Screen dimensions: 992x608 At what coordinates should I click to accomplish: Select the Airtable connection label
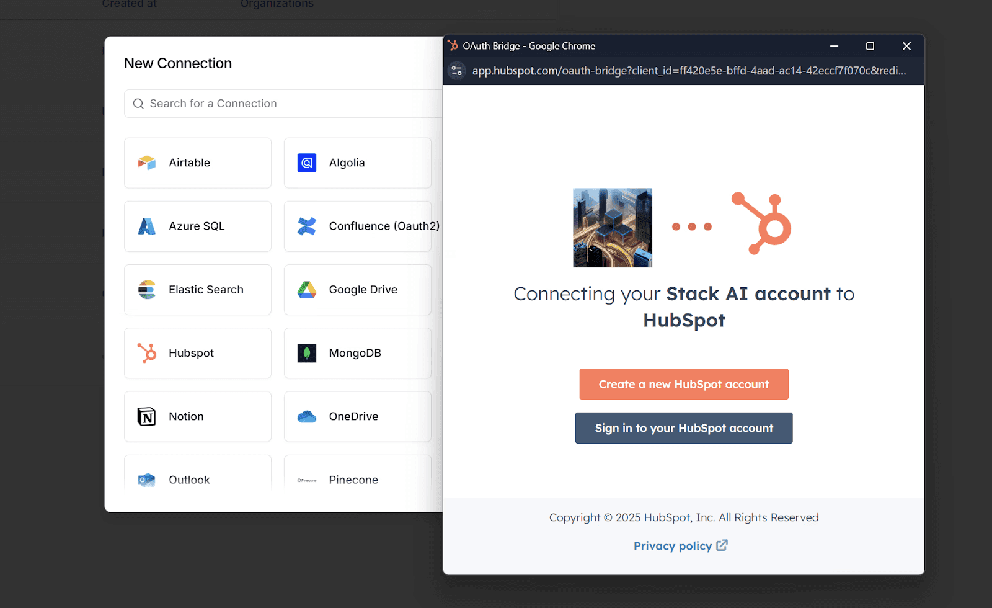point(190,163)
